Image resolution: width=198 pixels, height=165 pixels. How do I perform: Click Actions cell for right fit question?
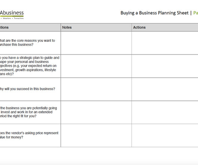165,112
